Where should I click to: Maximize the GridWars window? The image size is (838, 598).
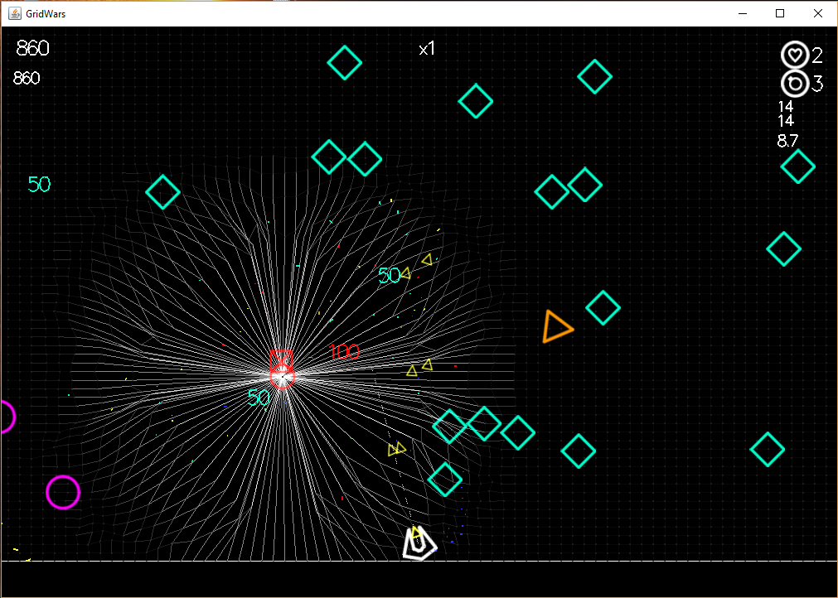780,13
